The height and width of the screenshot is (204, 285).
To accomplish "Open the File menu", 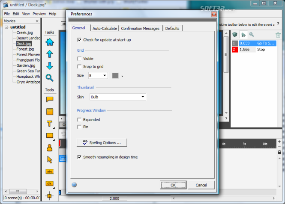I will [7, 14].
